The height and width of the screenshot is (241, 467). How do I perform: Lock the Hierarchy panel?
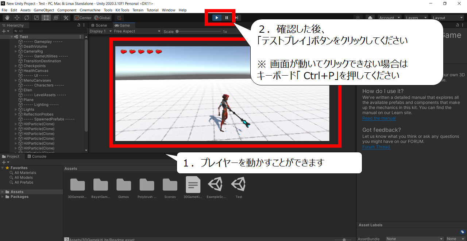point(79,25)
